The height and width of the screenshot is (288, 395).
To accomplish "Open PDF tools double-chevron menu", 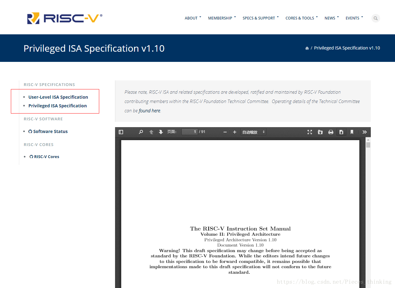I will pos(365,132).
